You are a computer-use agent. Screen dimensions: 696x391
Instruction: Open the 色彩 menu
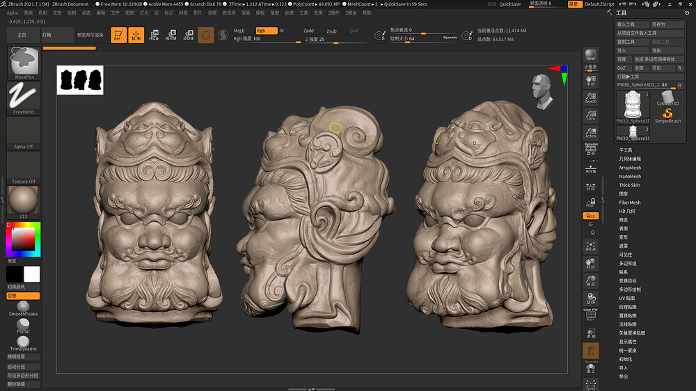42,13
